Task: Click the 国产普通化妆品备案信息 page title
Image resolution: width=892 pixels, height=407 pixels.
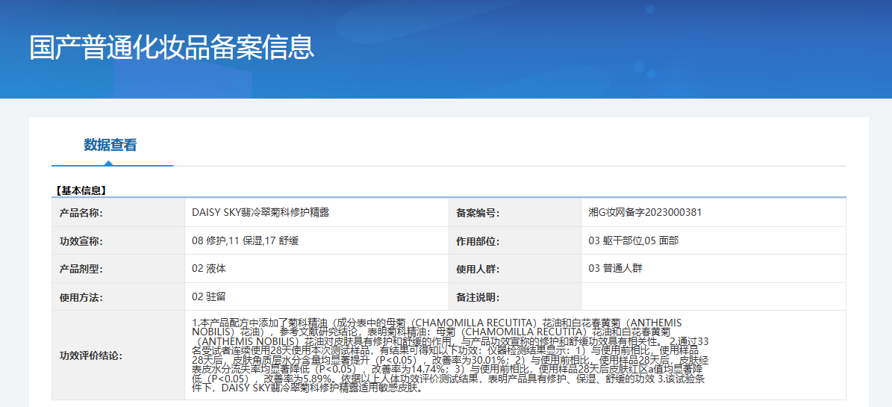Action: pos(172,47)
